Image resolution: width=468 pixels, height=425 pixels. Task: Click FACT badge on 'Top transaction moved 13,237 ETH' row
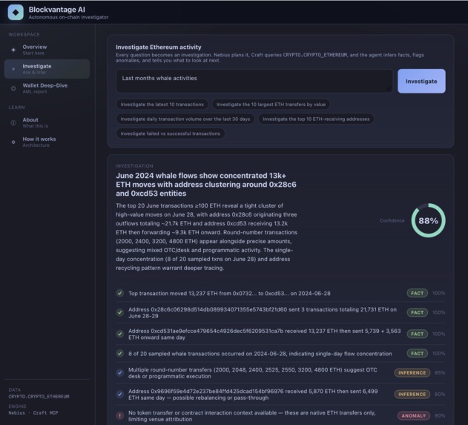[418, 293]
